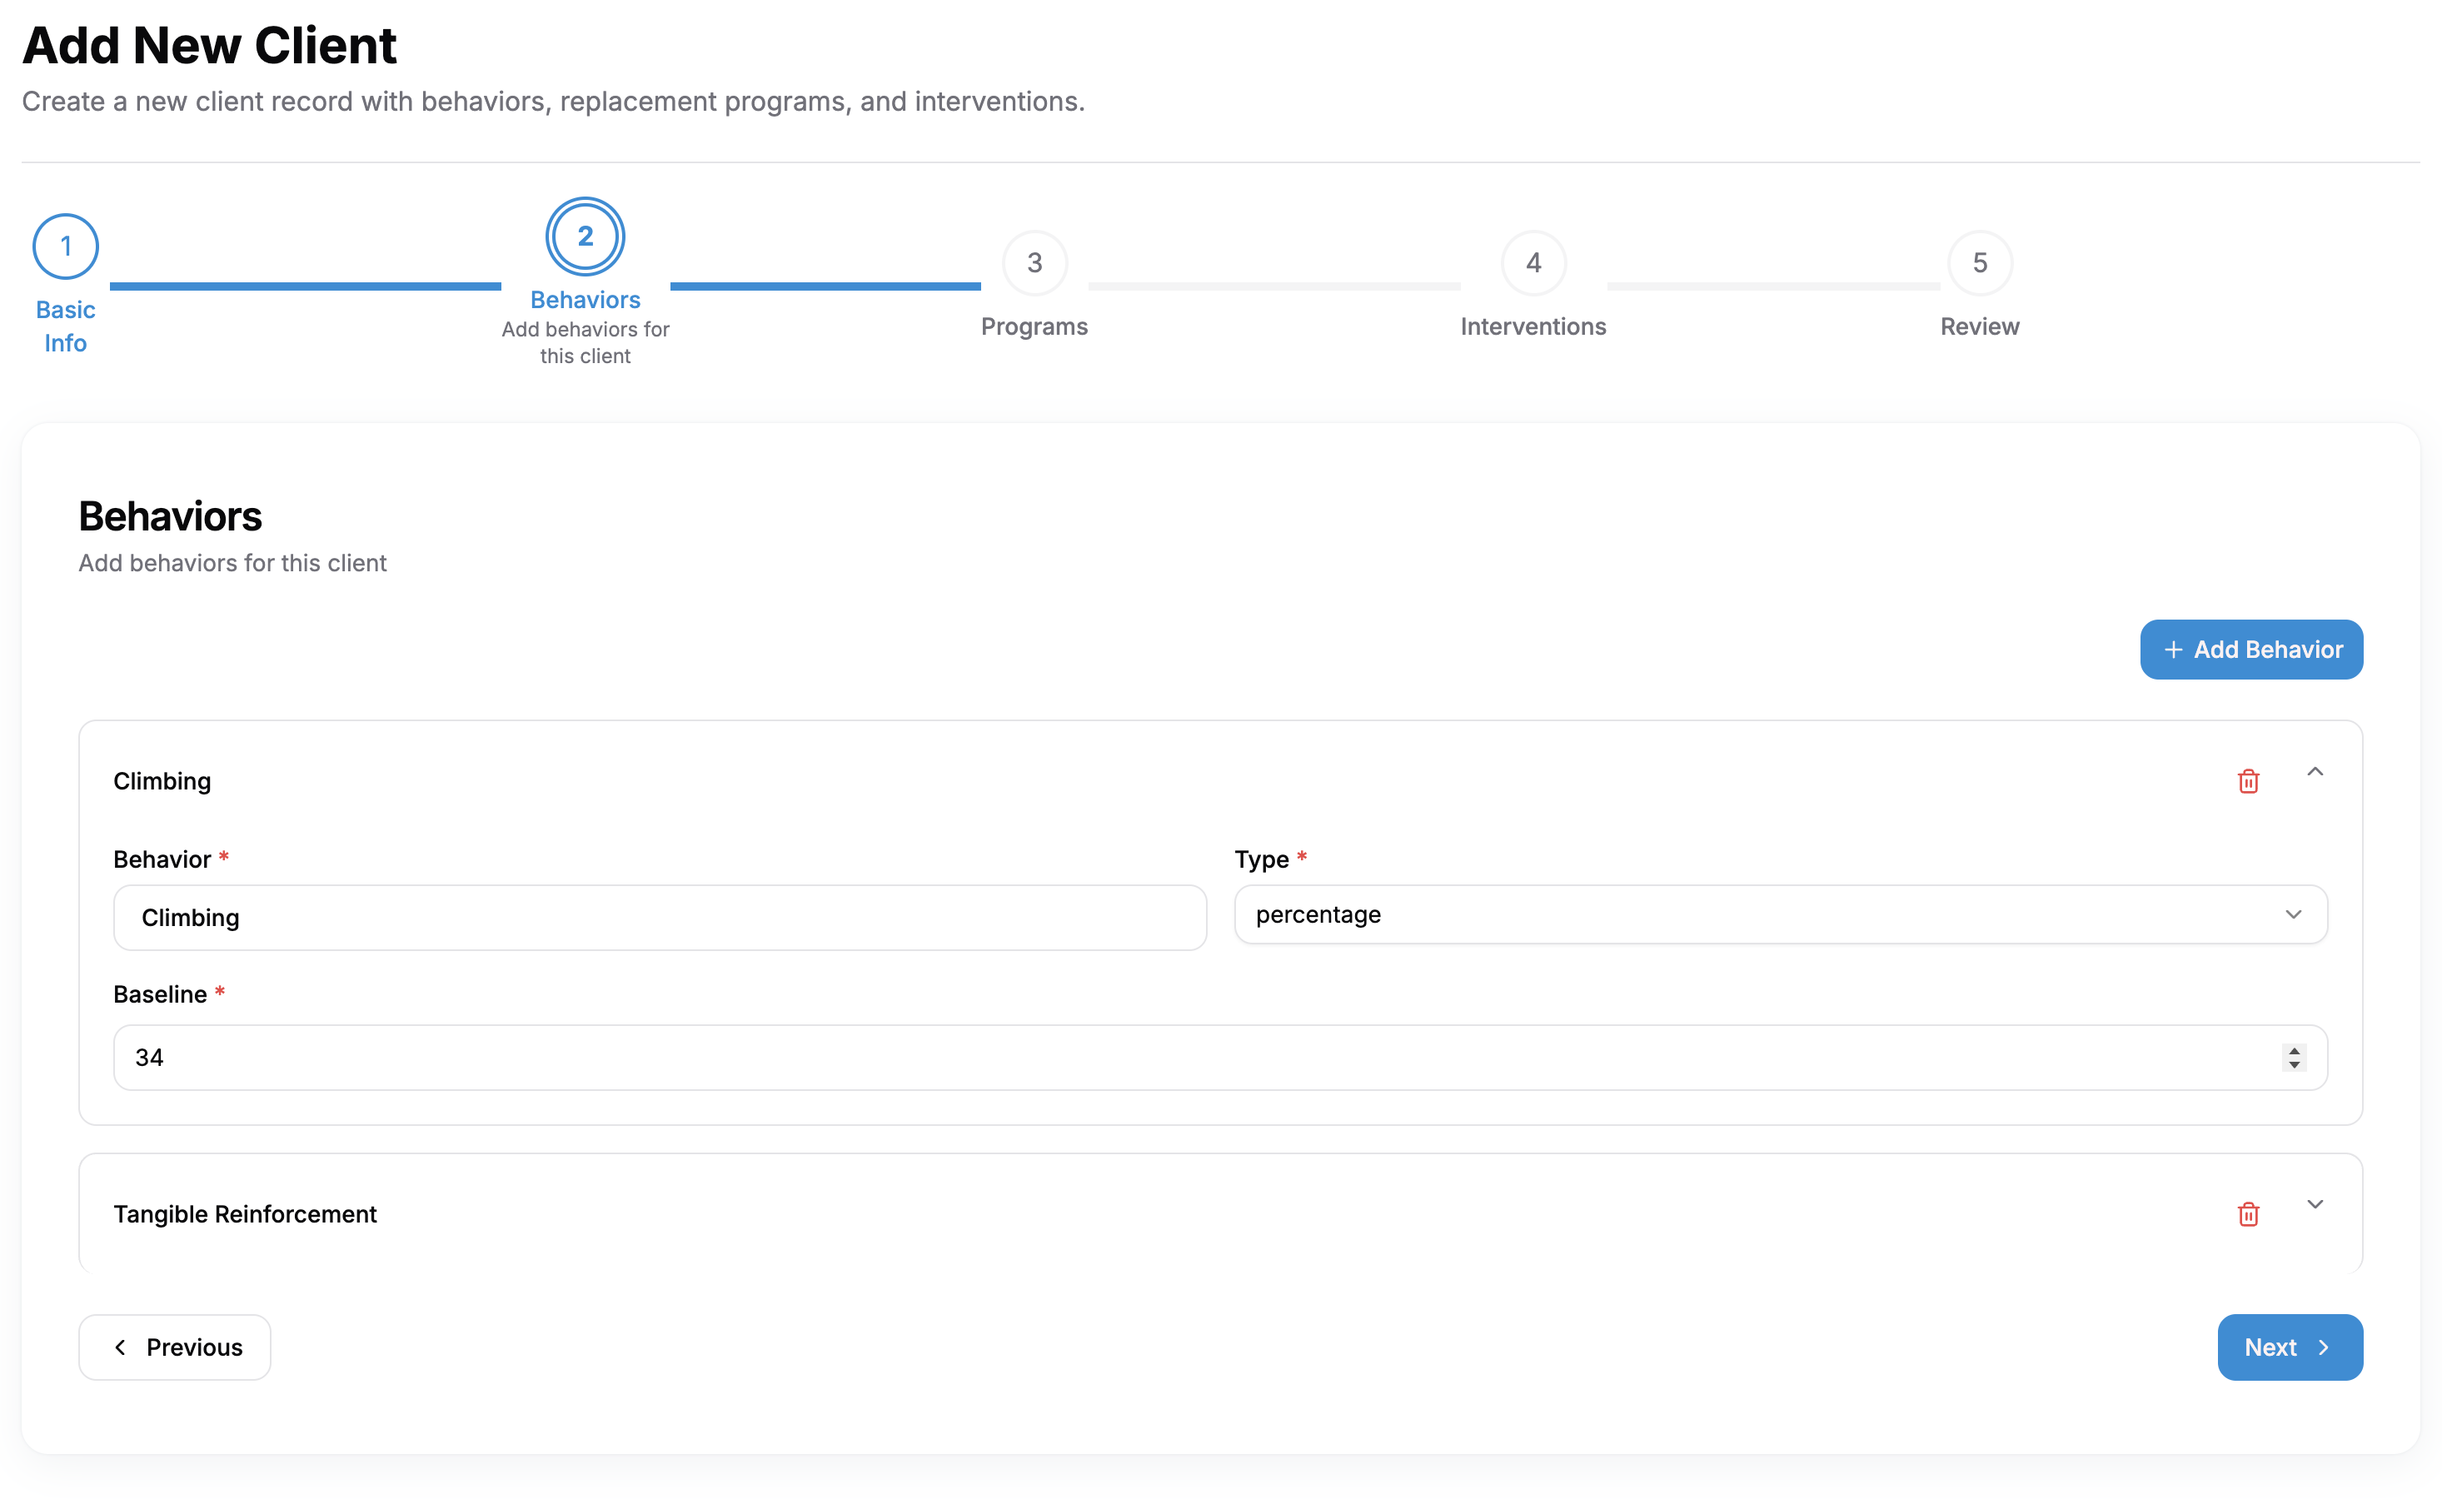Decrease Baseline value with down spinner arrow
The image size is (2442, 1499).
[2293, 1065]
